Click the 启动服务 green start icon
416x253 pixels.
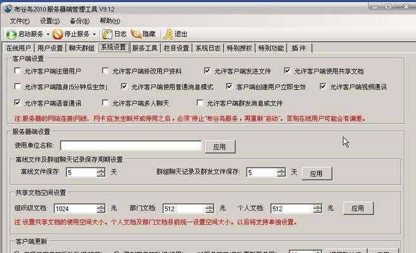[11, 34]
